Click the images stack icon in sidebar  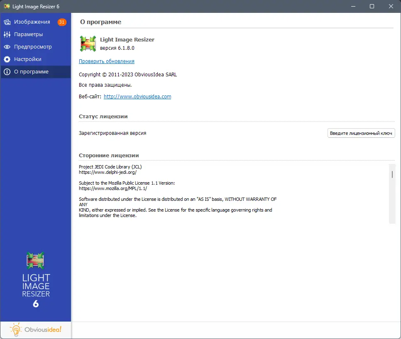click(x=7, y=22)
